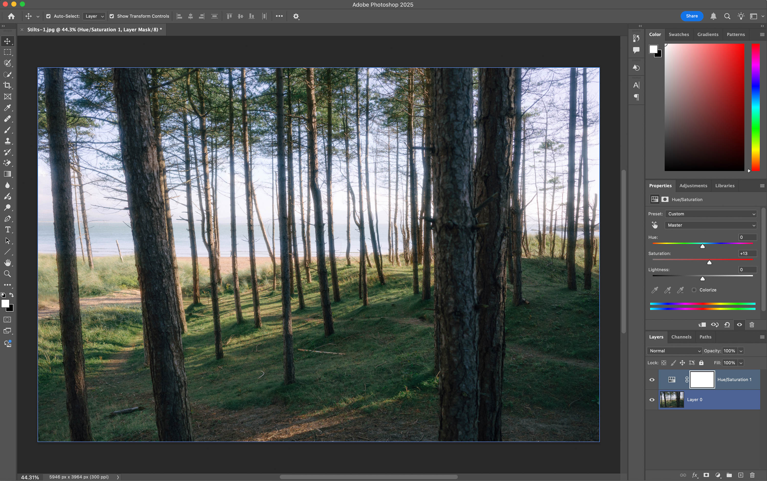Select the Rectangular Marquee tool
Image resolution: width=767 pixels, height=481 pixels.
(7, 52)
